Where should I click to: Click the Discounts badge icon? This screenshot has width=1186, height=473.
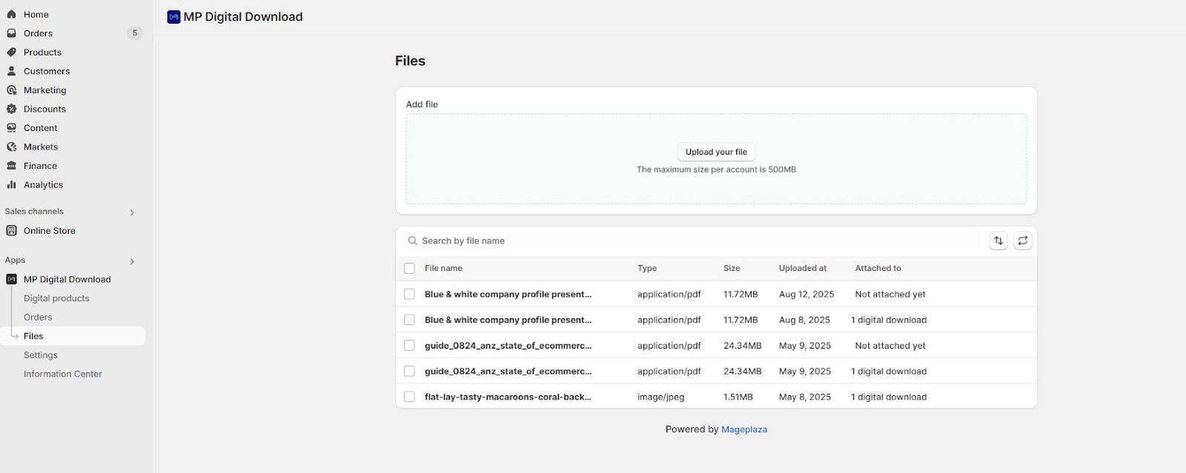tap(12, 109)
